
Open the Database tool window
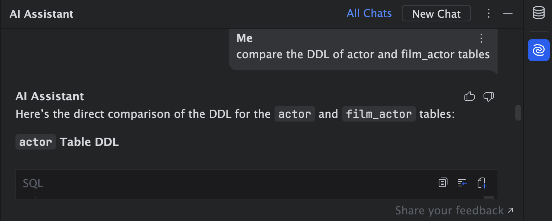pyautogui.click(x=539, y=13)
